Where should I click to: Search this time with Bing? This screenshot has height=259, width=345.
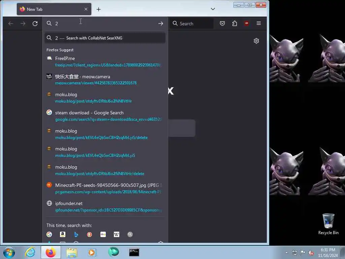pos(76,234)
